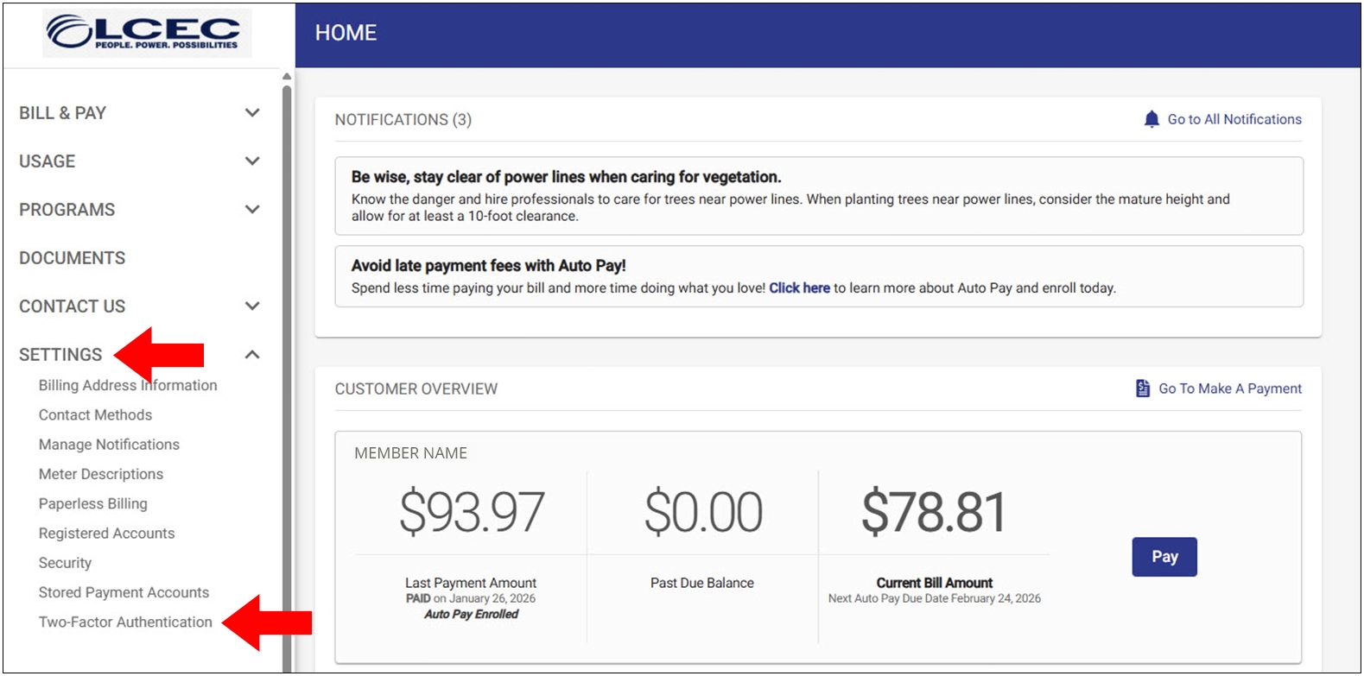Click the sidebar vertical scrollbar

click(x=287, y=371)
